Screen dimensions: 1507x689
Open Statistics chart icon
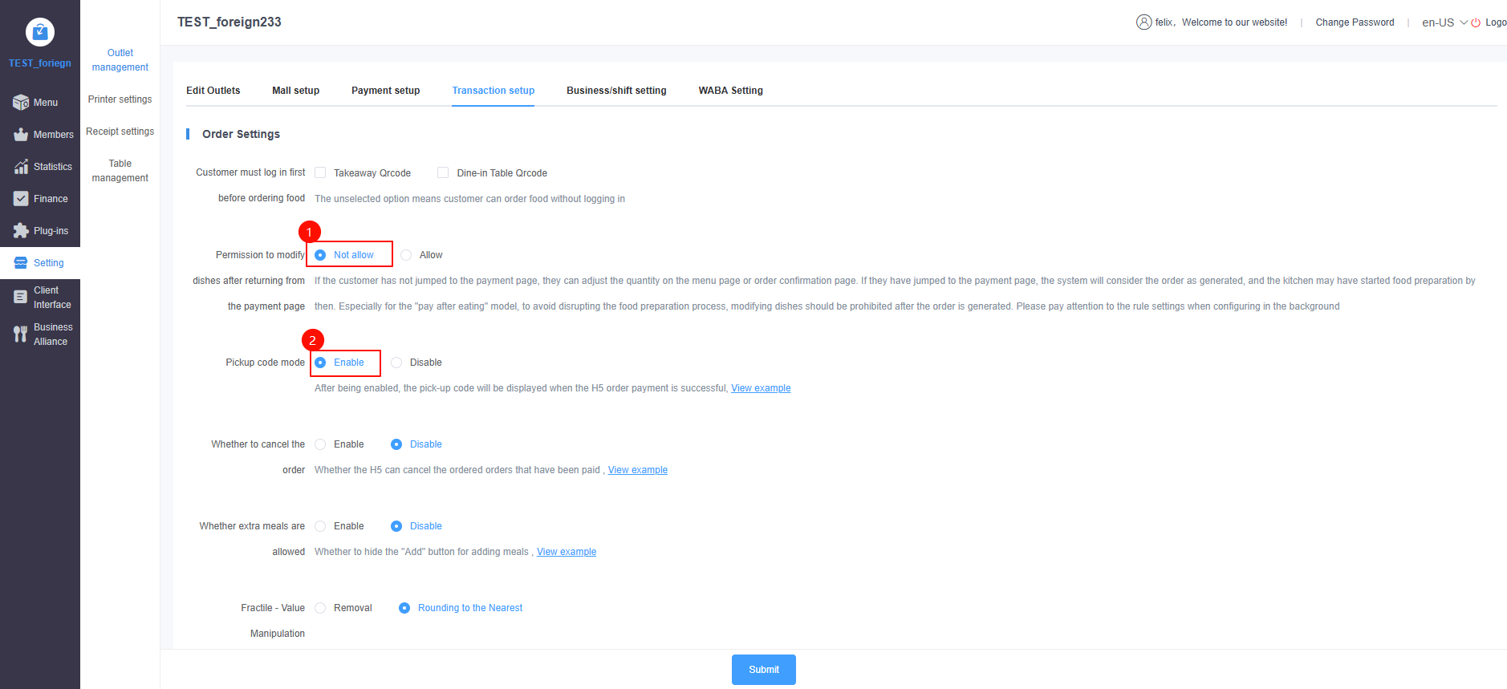click(x=21, y=167)
